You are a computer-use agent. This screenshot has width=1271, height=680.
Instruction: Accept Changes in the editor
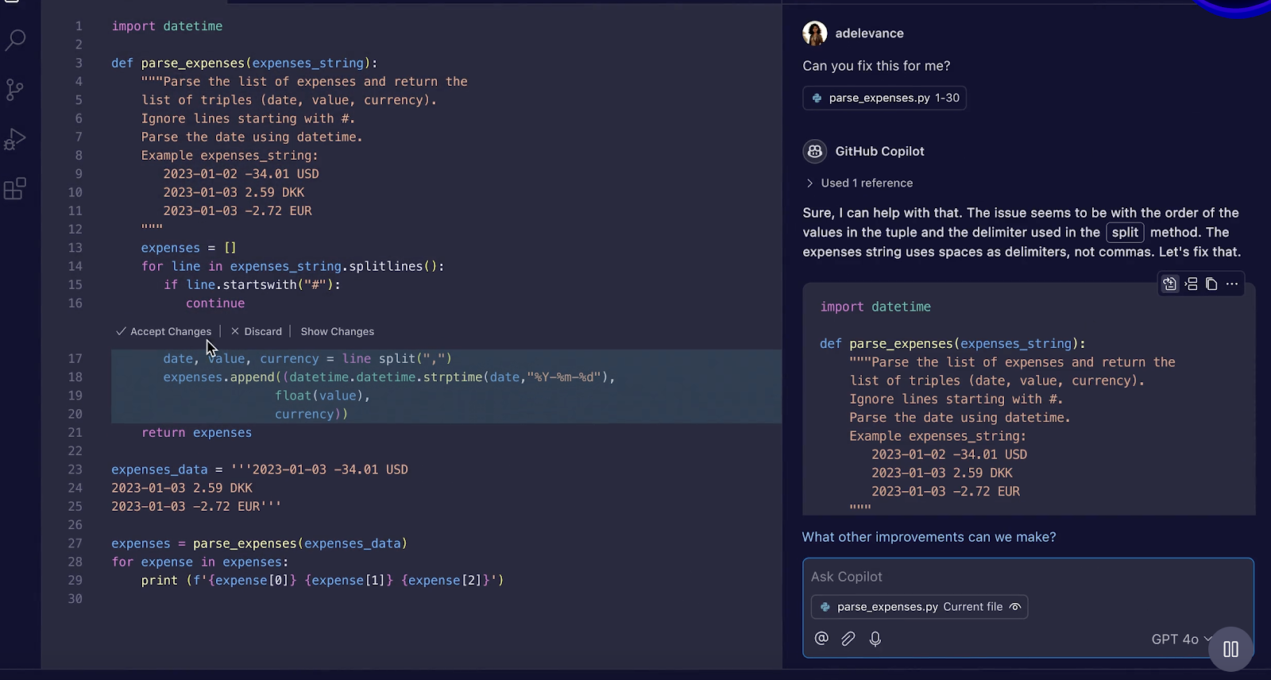click(164, 331)
